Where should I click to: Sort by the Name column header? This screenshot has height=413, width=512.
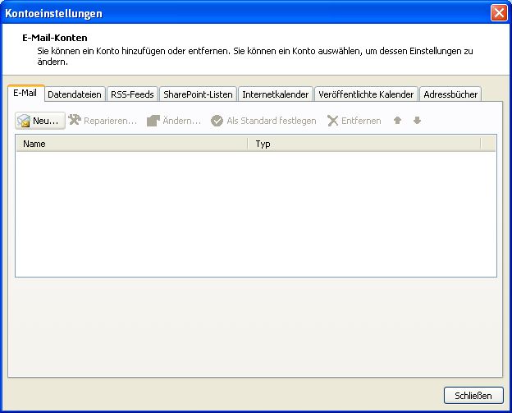click(131, 144)
